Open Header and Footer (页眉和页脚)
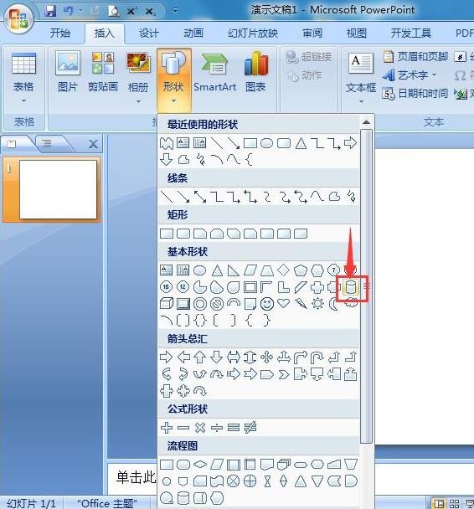Screen dimensions: 474x509 (x=415, y=57)
